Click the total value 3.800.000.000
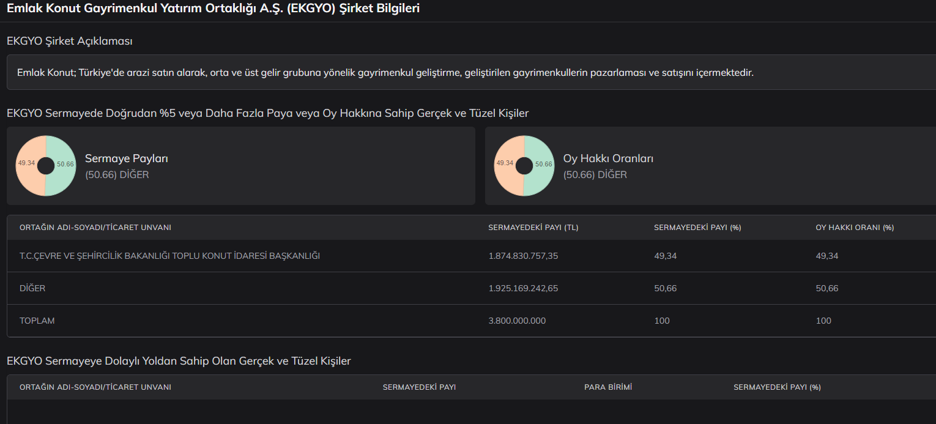 point(517,321)
